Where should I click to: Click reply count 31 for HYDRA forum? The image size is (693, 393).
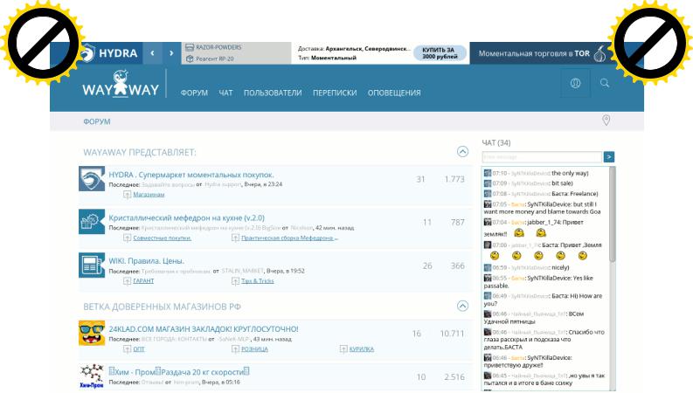click(420, 179)
